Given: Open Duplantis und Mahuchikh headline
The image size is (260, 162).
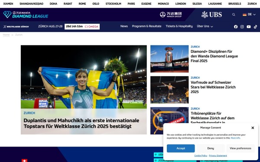Looking at the screenshot, I should 81,123.
